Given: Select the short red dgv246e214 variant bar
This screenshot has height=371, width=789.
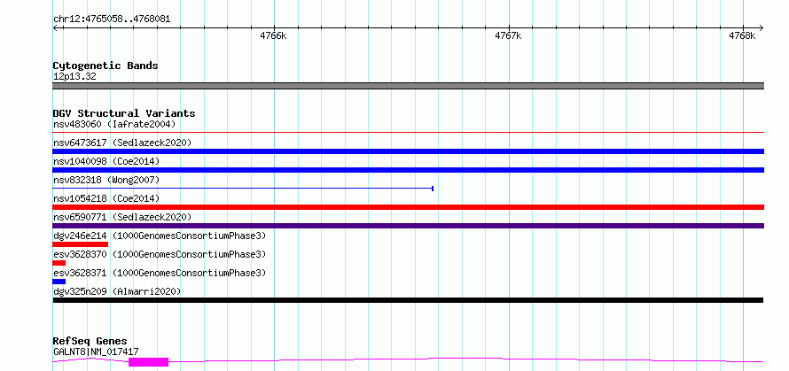Looking at the screenshot, I should coord(80,244).
